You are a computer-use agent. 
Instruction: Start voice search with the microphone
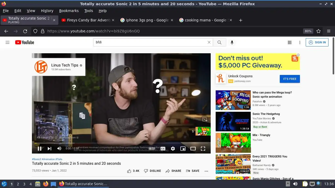coord(232,42)
